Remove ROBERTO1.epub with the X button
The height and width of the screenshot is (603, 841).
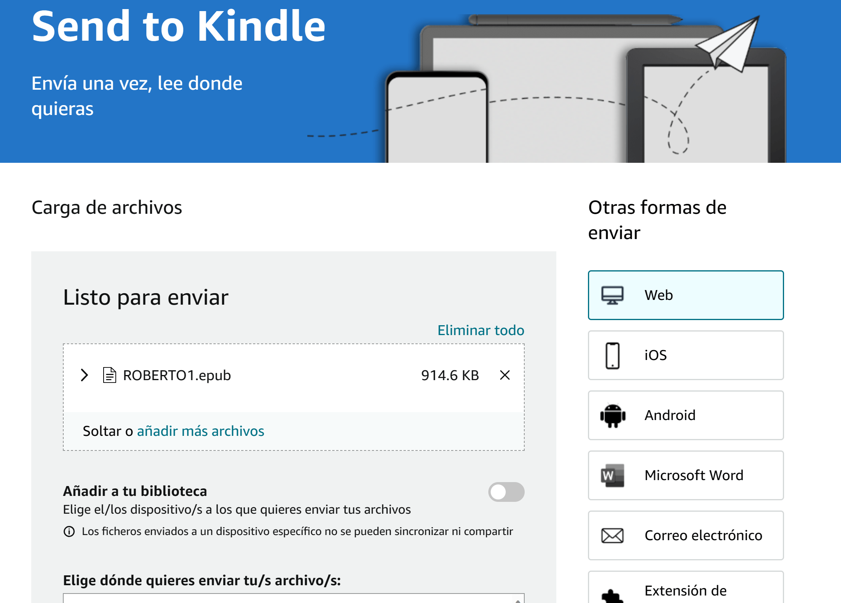tap(505, 375)
